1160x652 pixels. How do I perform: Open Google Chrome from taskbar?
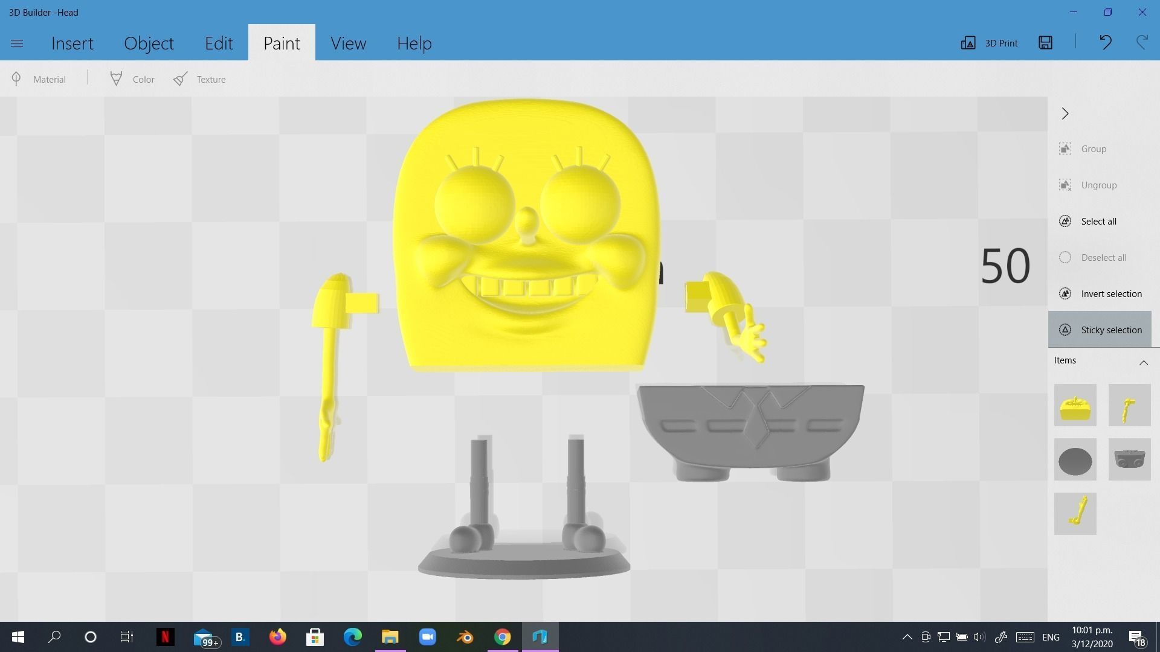coord(502,637)
